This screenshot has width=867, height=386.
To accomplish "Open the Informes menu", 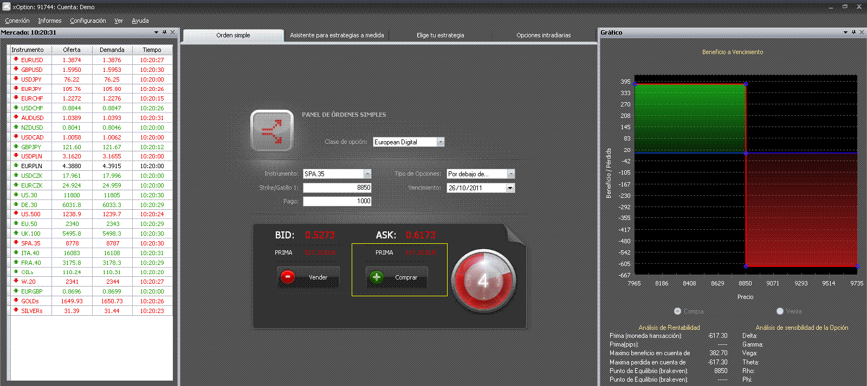I will (49, 21).
